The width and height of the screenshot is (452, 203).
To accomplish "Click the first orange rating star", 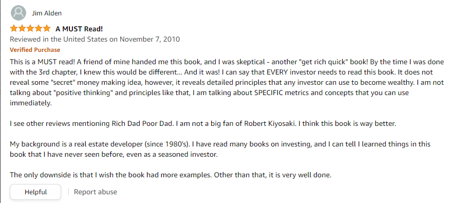I will pos(14,29).
